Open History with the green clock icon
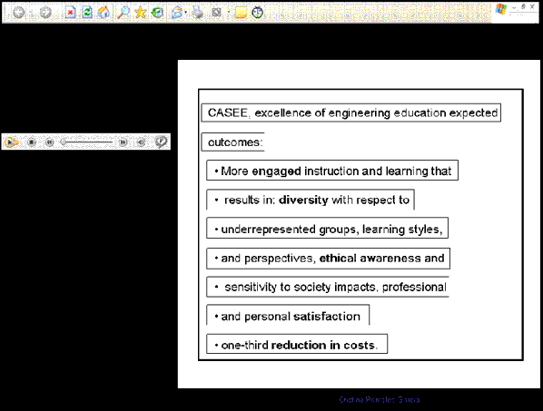This screenshot has width=543, height=411. 157,13
